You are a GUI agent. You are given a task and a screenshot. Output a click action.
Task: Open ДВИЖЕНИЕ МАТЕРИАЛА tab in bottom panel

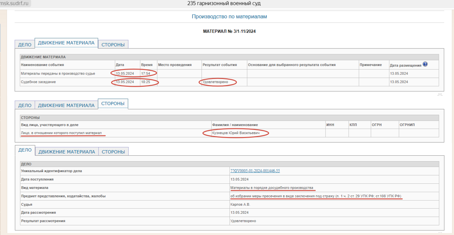click(x=66, y=152)
